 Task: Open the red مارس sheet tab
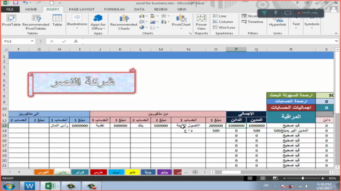click(x=98, y=172)
